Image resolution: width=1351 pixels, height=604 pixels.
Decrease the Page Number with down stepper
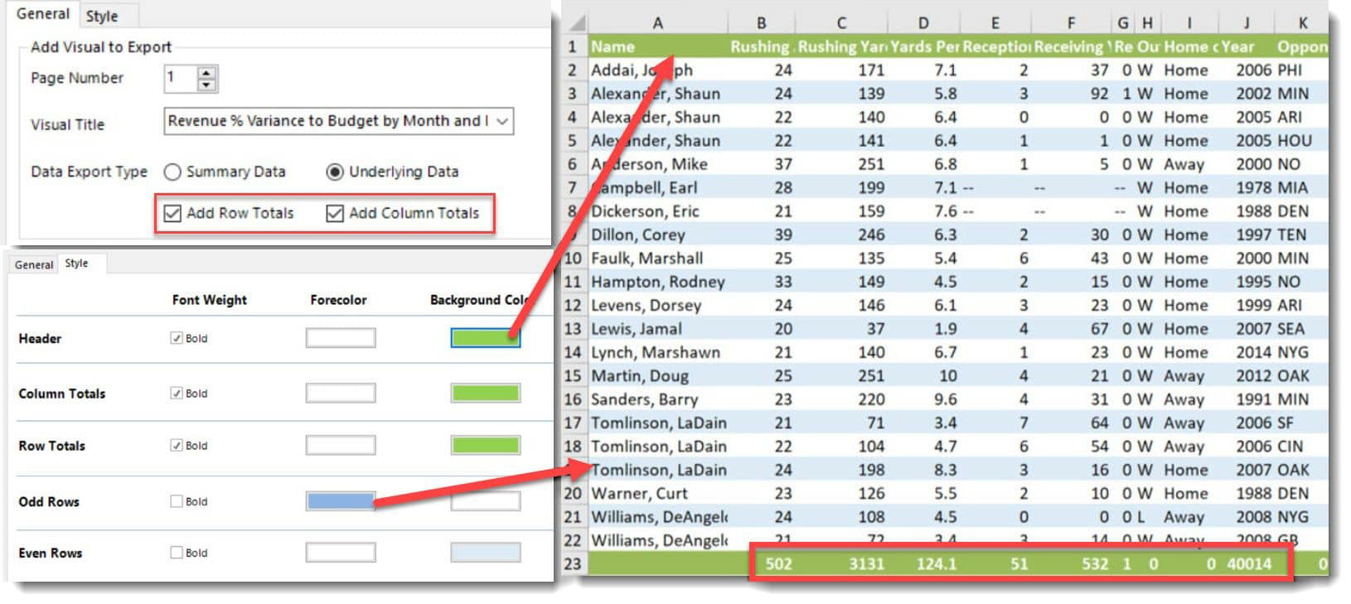[x=206, y=85]
